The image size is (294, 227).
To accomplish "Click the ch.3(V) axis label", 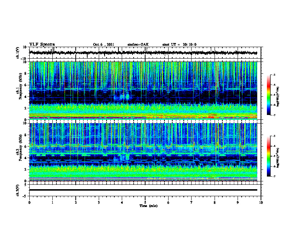I will coord(18,190).
